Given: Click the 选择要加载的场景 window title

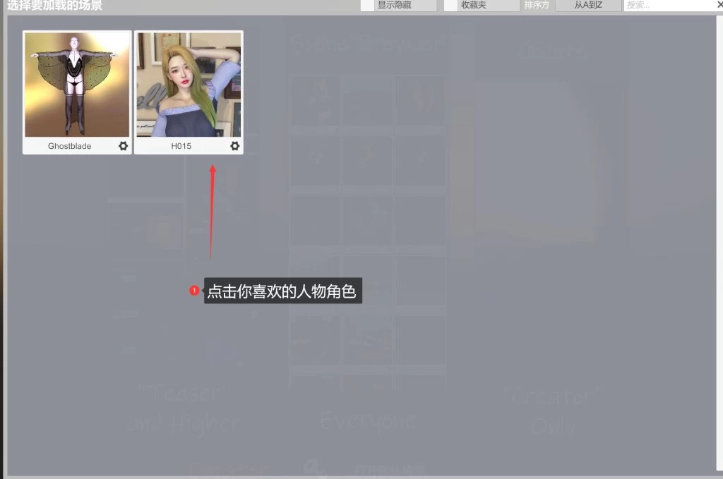Looking at the screenshot, I should (55, 6).
